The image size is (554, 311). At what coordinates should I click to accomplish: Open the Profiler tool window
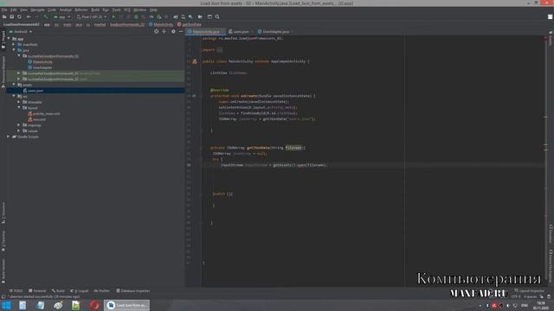pos(102,291)
